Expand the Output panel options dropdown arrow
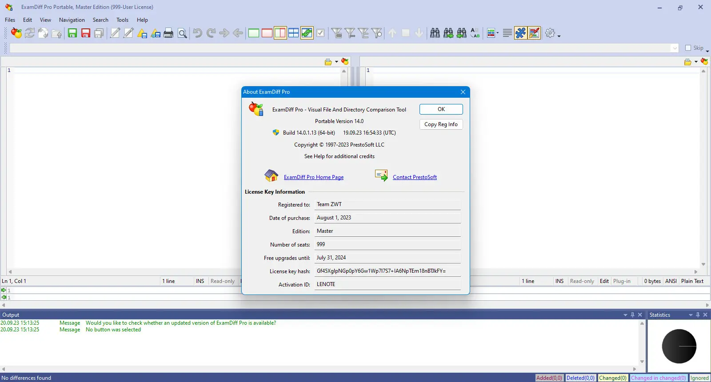The image size is (711, 382). (625, 315)
